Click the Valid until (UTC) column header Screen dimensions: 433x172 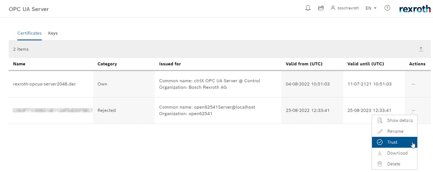click(366, 64)
